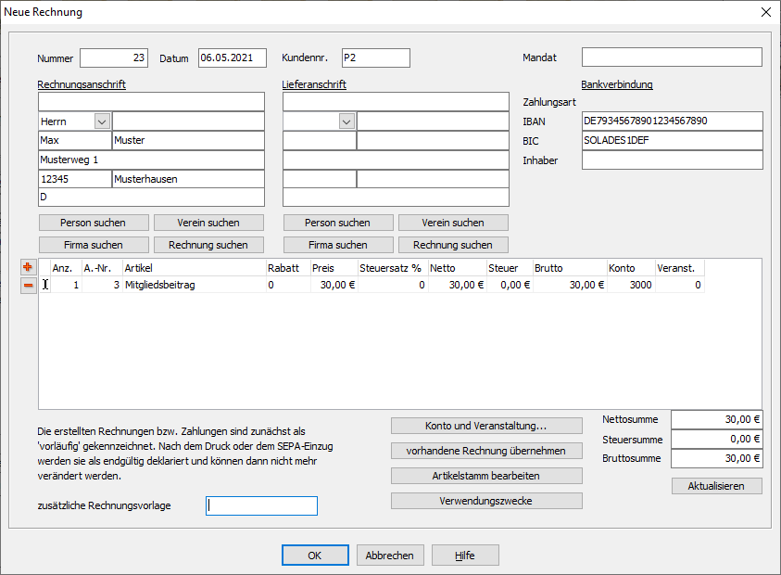The height and width of the screenshot is (575, 781).
Task: Click the Artikel column header
Action: (x=195, y=268)
